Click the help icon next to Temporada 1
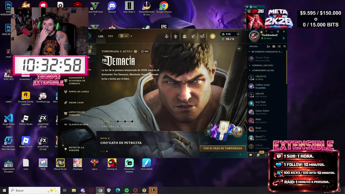Image resolution: width=345 pixels, height=194 pixels. pyautogui.click(x=135, y=51)
